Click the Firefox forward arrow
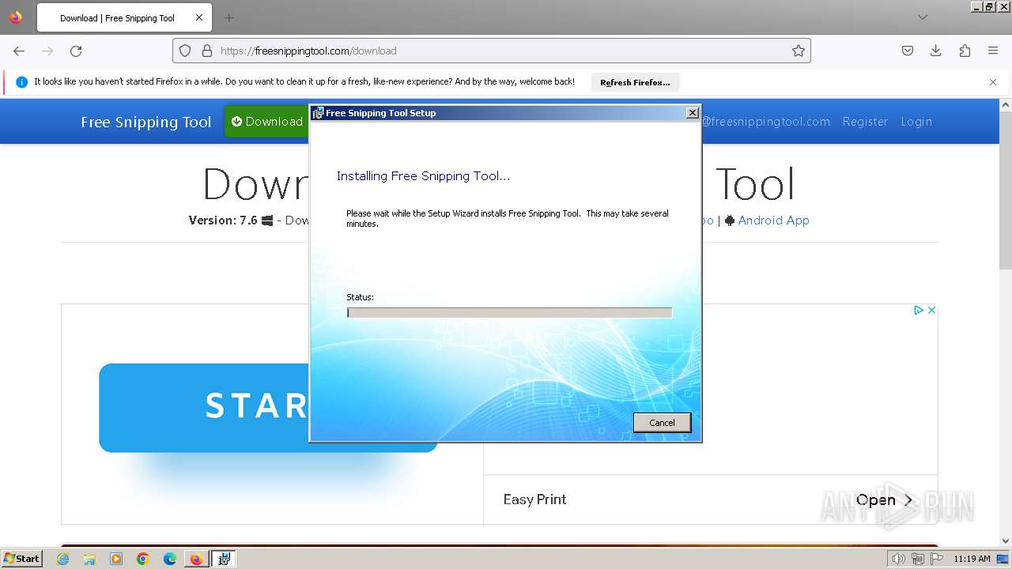The width and height of the screenshot is (1012, 569). point(47,51)
